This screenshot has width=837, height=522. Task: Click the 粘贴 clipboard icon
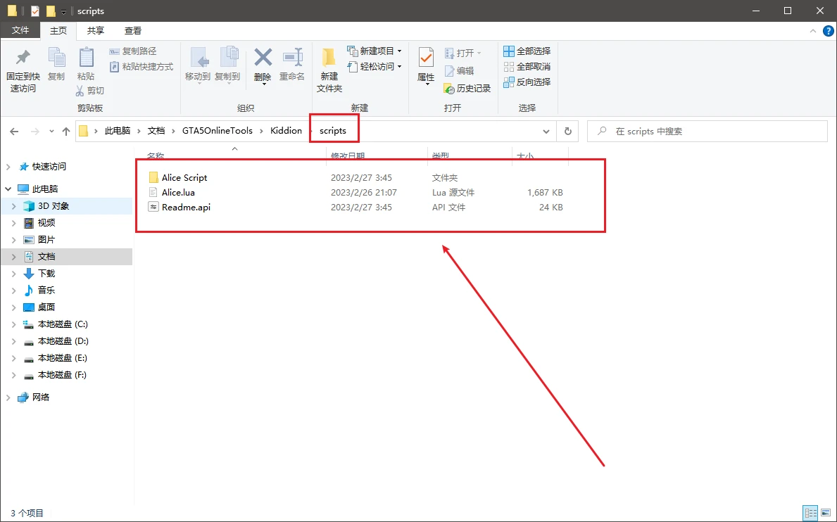point(86,58)
